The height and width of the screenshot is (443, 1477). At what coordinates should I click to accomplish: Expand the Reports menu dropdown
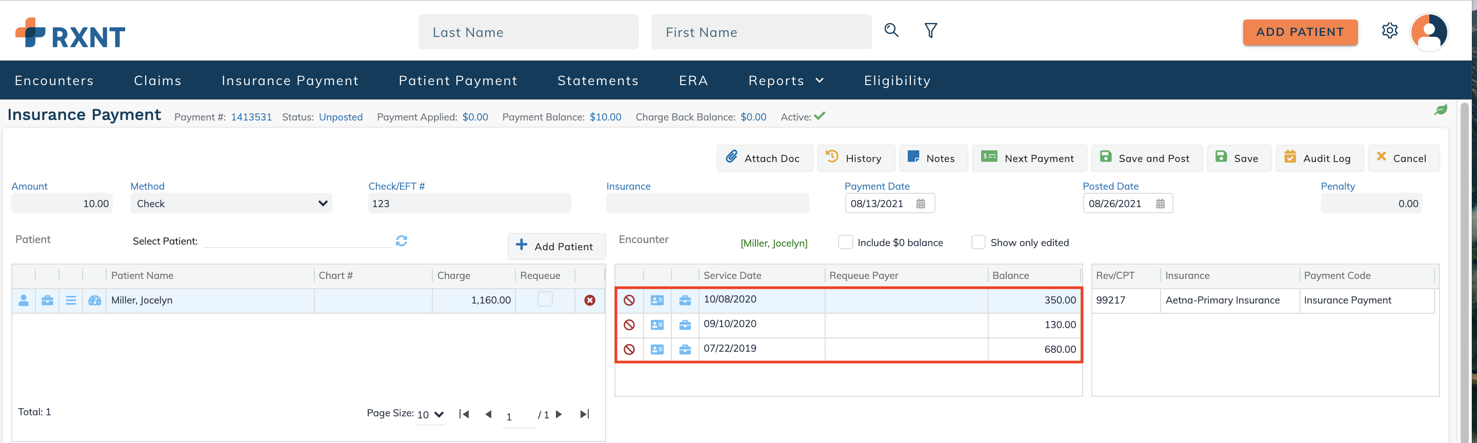(786, 81)
